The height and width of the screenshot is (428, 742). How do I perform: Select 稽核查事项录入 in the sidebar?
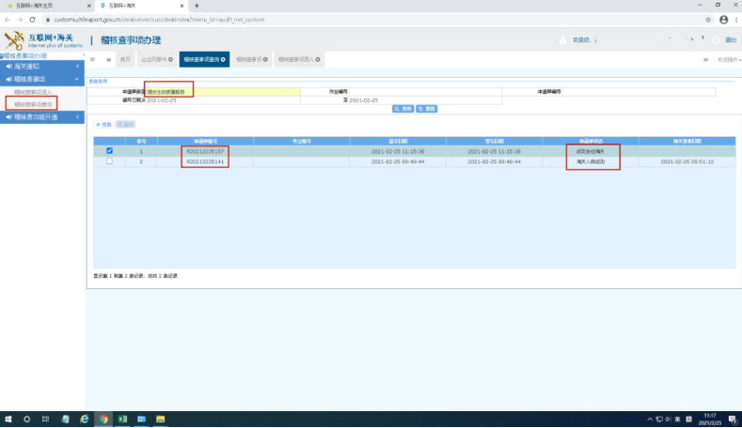pos(33,92)
